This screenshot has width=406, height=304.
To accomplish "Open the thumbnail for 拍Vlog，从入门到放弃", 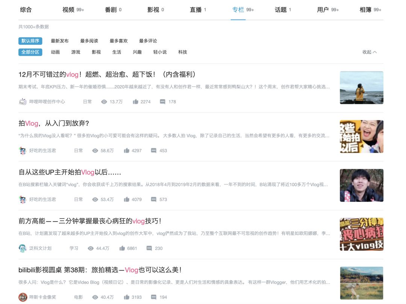I will click(x=362, y=137).
